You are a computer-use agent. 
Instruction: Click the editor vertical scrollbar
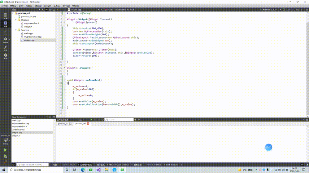(x=308, y=64)
